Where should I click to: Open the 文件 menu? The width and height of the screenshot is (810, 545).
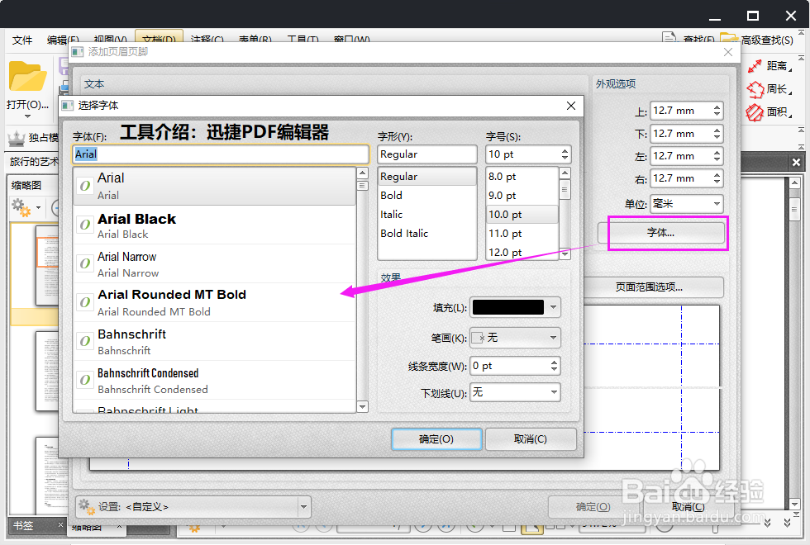(22, 40)
